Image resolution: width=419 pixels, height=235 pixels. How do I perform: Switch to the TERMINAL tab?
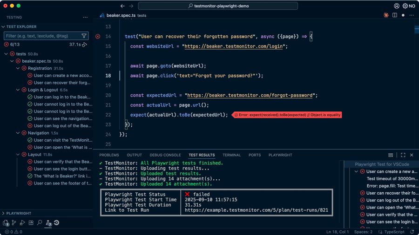coord(231,155)
